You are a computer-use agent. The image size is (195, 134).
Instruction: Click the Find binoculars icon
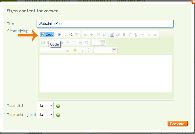[99, 35]
